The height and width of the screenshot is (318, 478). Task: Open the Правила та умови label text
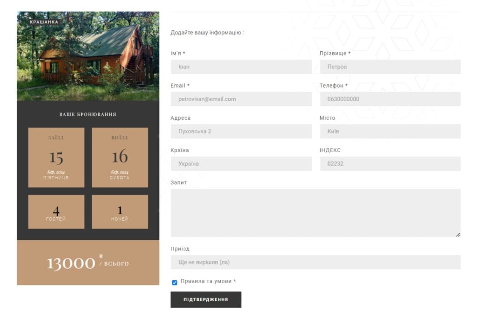coord(208,282)
